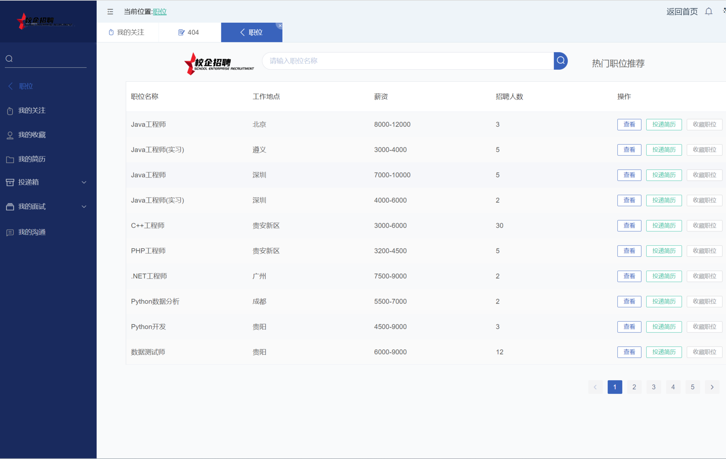Click the job name search input field
Screen dimensions: 726x459
(x=407, y=61)
